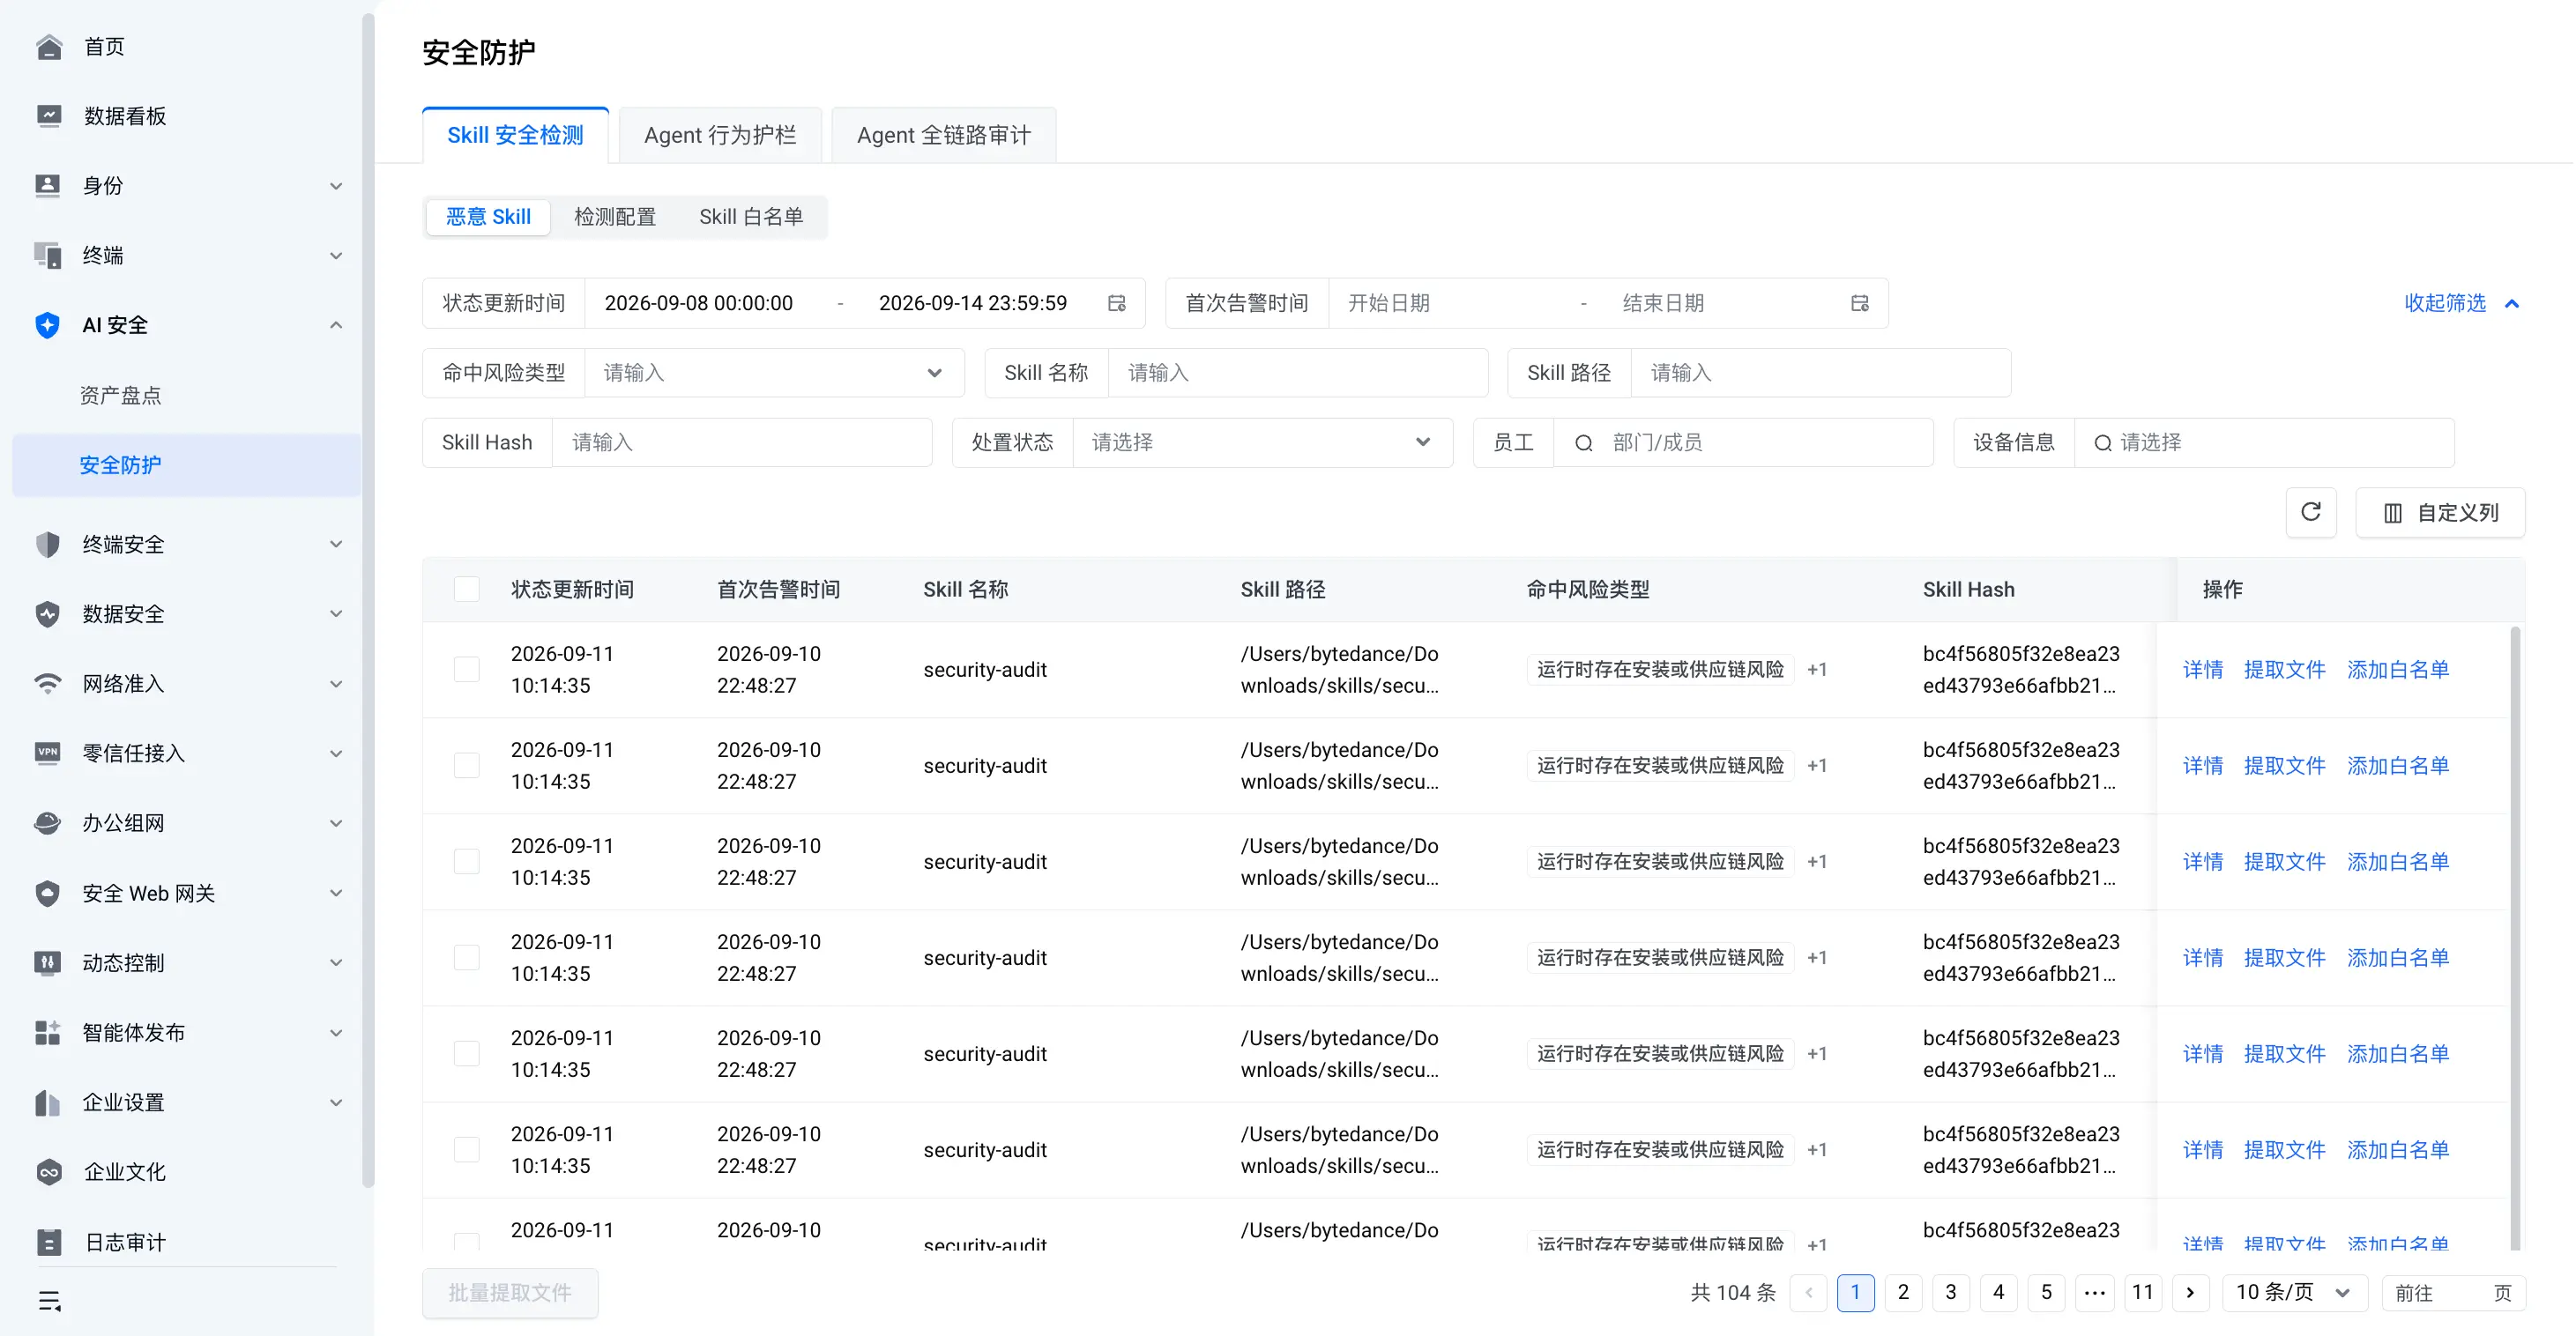Select the Skill 白名单 sub-tab
Viewport: 2576px width, 1336px height.
[751, 217]
